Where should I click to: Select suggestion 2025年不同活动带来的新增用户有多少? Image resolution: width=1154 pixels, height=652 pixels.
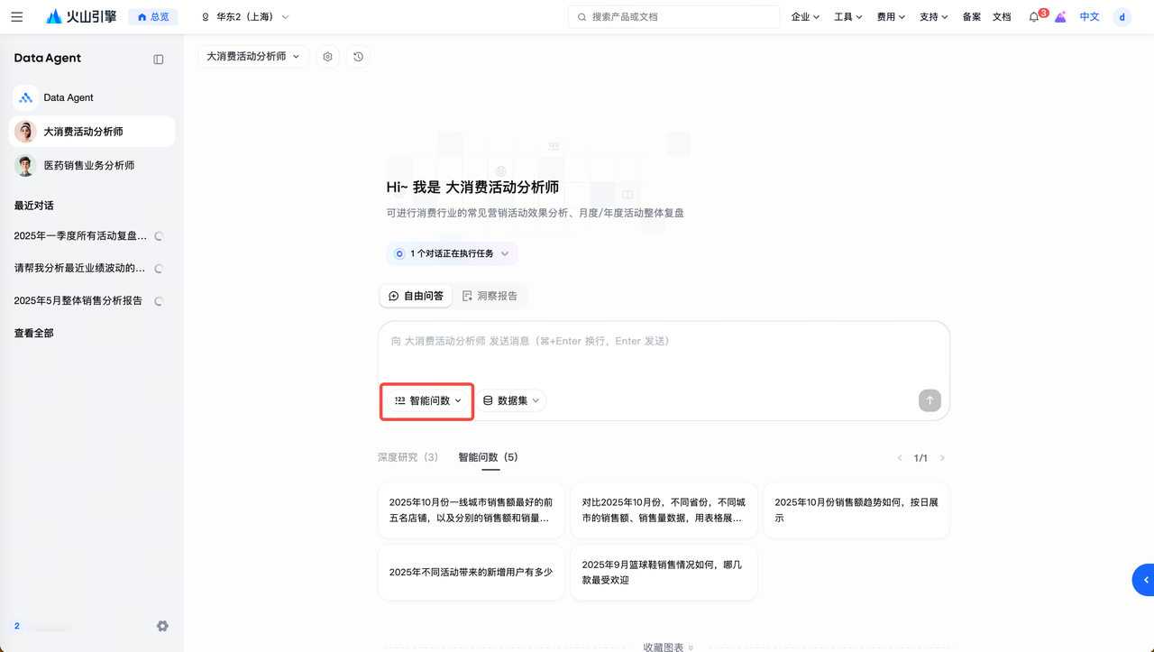(472, 573)
